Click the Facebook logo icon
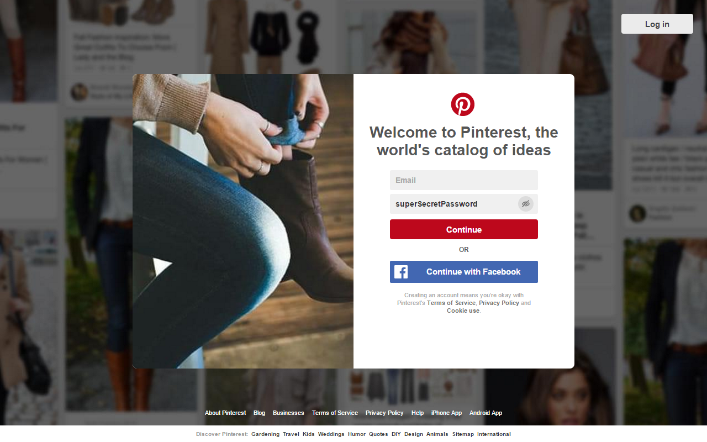This screenshot has width=707, height=442. pyautogui.click(x=401, y=272)
